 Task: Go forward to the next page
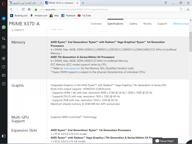click(17, 9)
